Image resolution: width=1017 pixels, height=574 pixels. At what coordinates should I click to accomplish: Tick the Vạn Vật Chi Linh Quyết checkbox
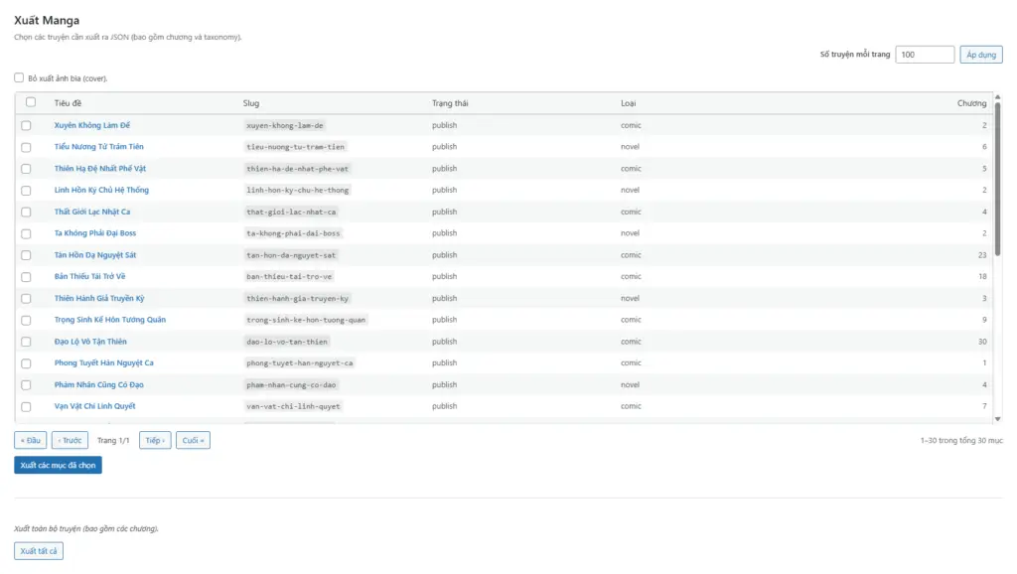tap(26, 406)
